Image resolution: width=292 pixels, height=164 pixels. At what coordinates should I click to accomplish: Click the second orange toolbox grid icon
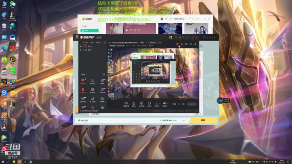tap(83, 90)
